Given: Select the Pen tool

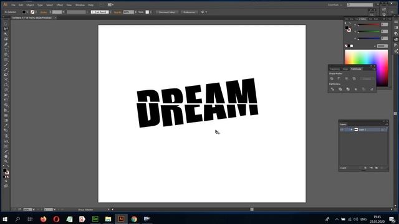Looking at the screenshot, I should click(x=6, y=44).
